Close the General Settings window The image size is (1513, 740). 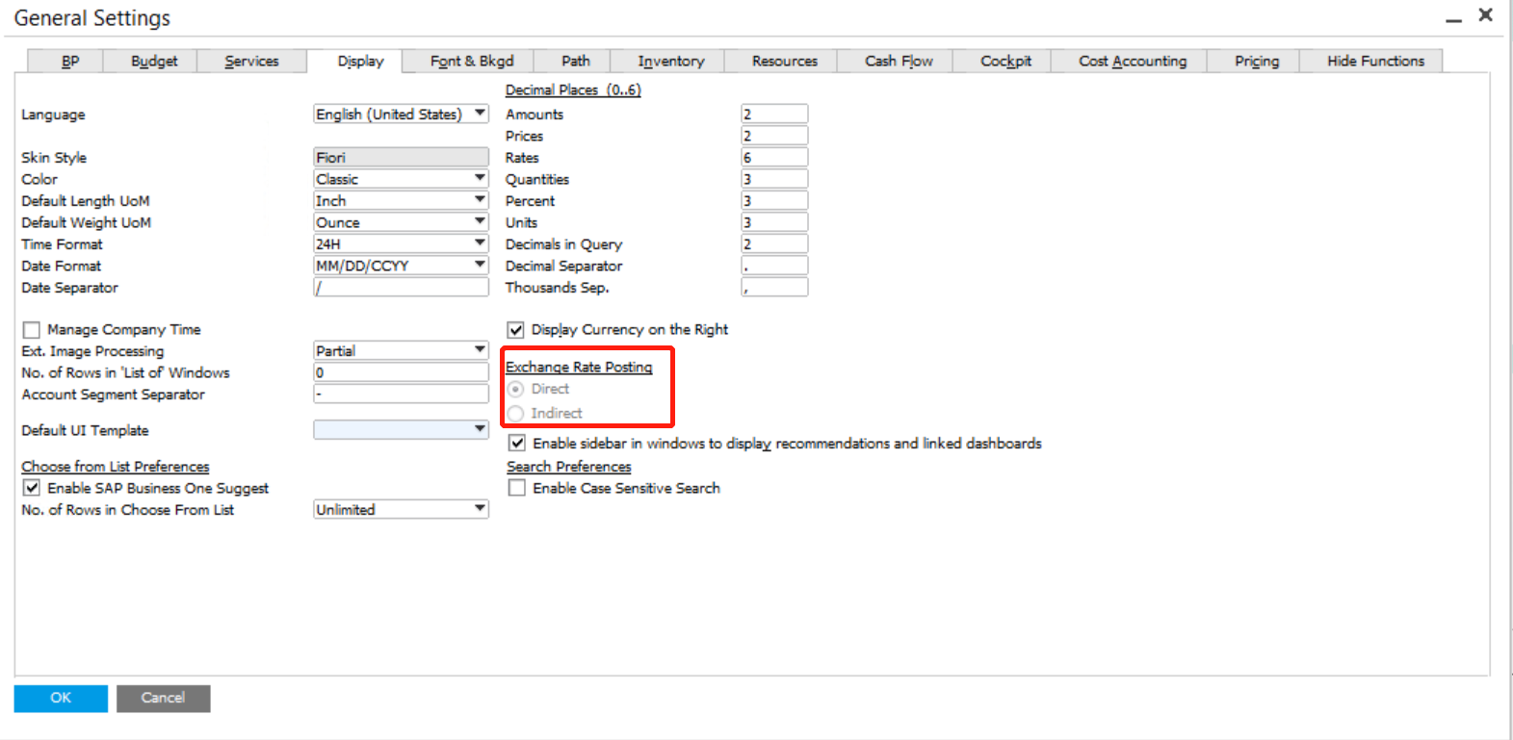tap(1485, 15)
